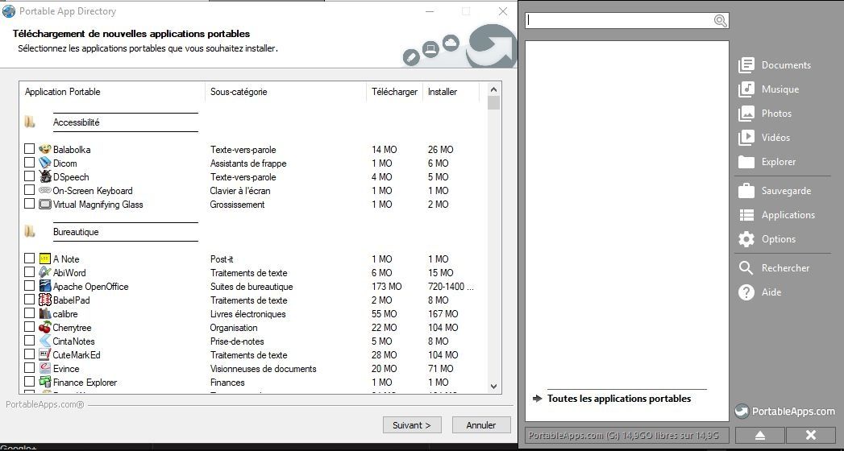Click the Dicom app icon
This screenshot has width=844, height=451.
[45, 163]
